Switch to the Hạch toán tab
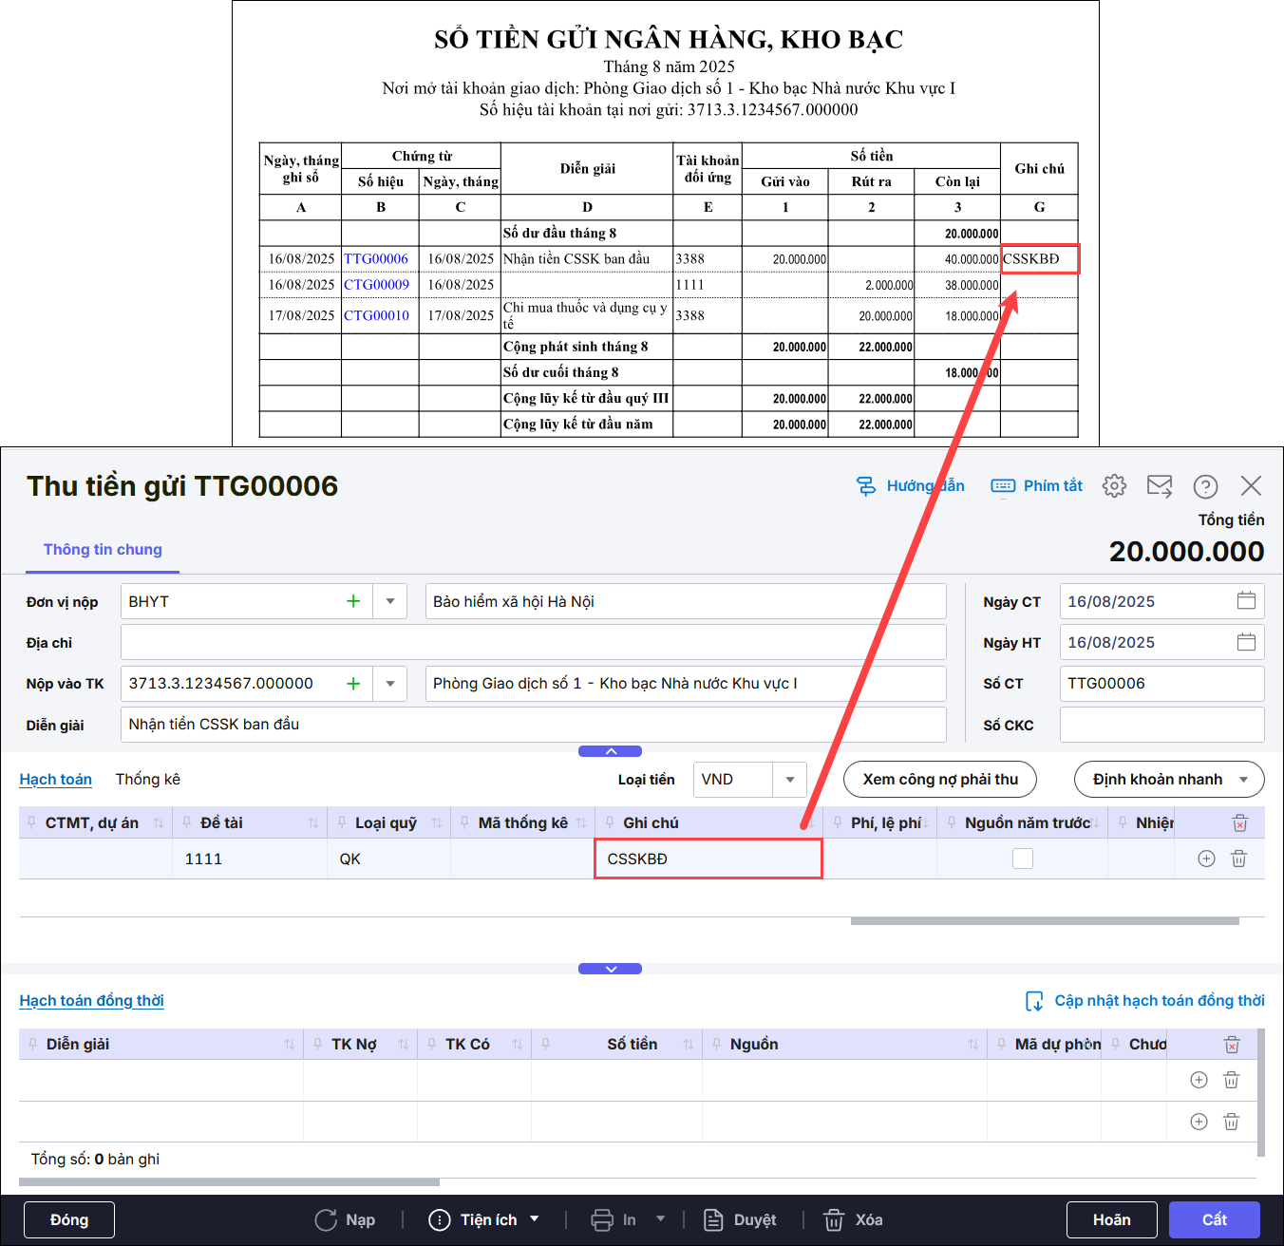This screenshot has width=1284, height=1246. pyautogui.click(x=56, y=780)
